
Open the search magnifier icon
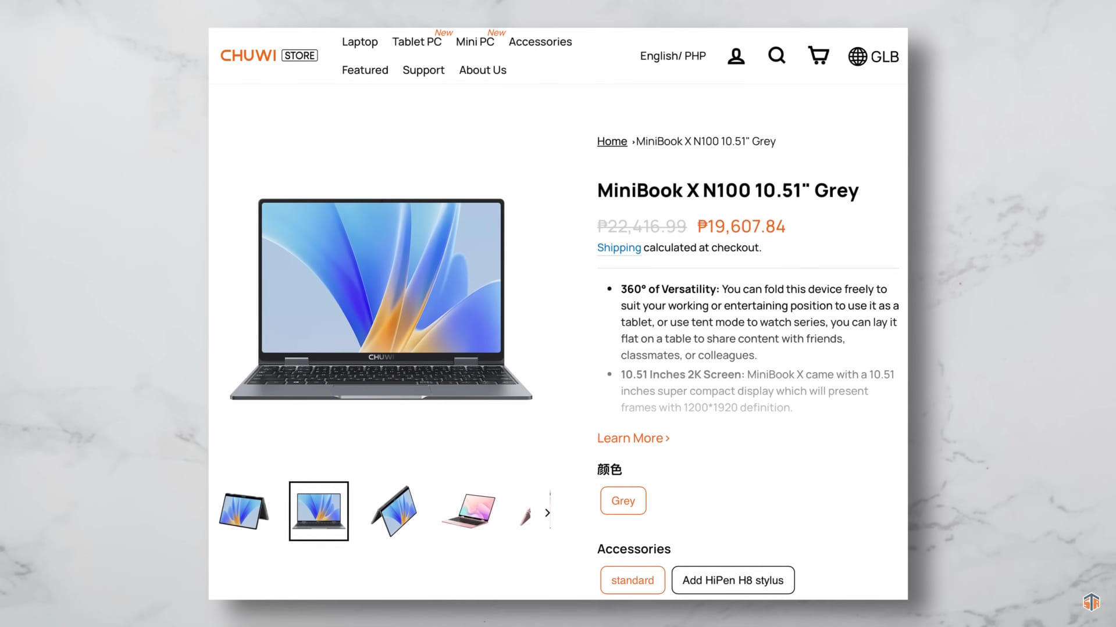(x=776, y=56)
